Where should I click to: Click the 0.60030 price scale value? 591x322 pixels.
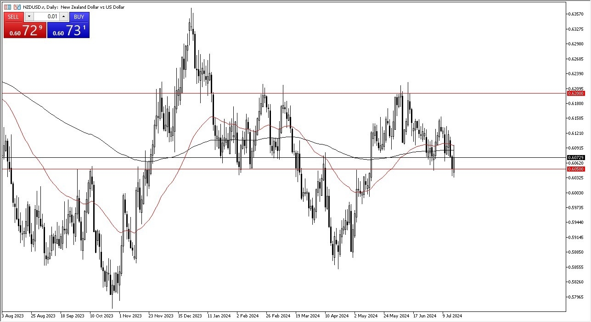(575, 193)
